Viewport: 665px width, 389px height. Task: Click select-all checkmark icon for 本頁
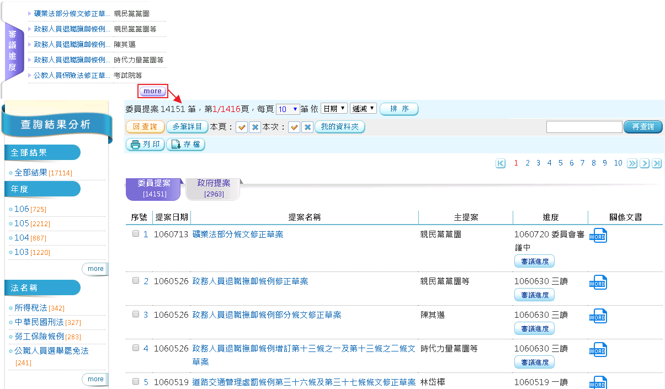pyautogui.click(x=242, y=127)
